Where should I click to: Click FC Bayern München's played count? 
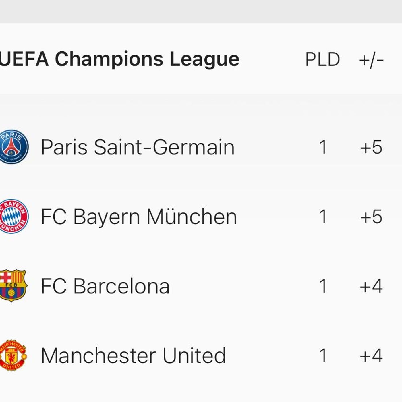pos(323,217)
